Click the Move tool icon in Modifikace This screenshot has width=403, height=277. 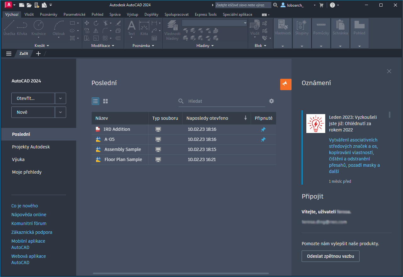coord(87,23)
